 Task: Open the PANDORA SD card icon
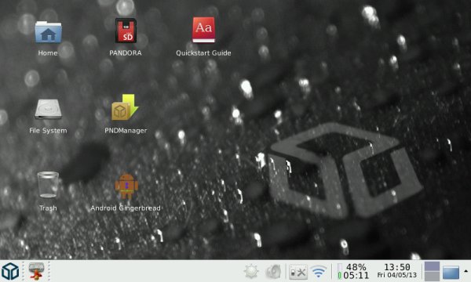click(x=126, y=31)
